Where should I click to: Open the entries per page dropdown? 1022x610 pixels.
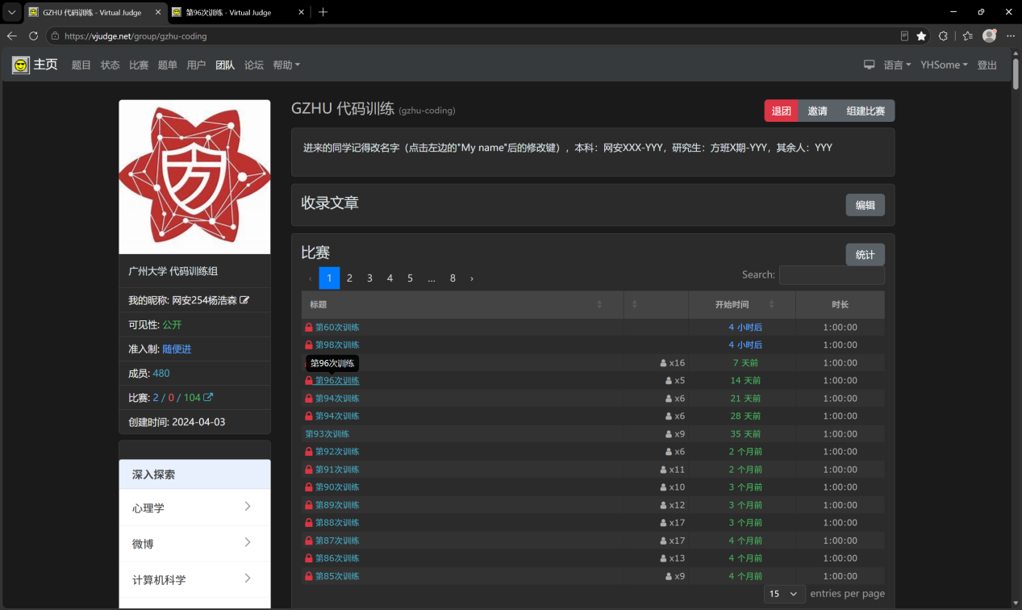click(785, 594)
